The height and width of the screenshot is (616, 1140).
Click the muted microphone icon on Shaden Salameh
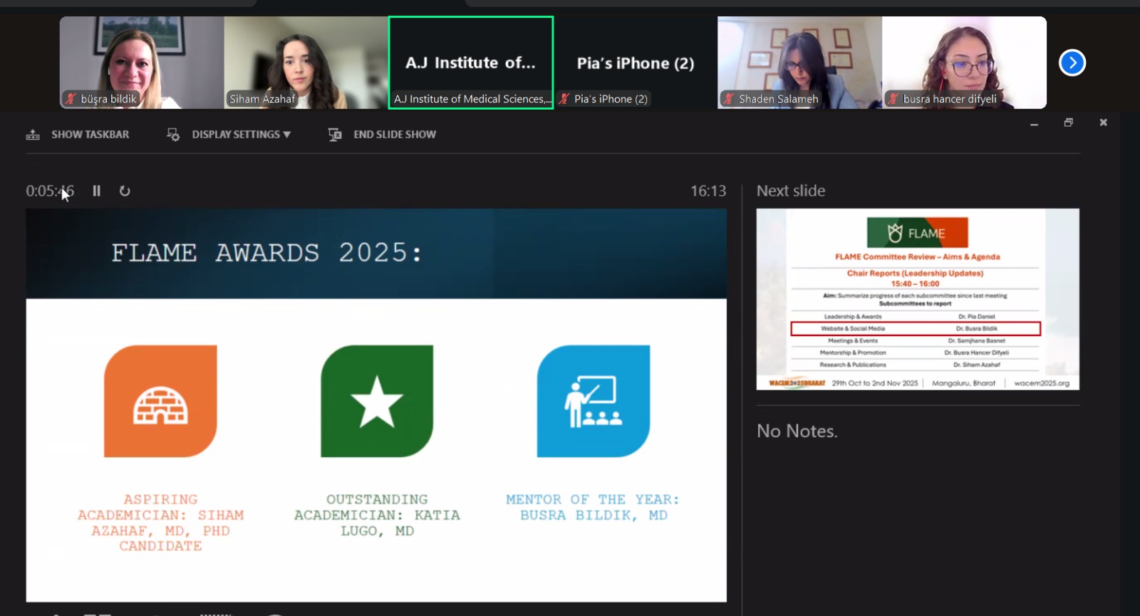728,99
